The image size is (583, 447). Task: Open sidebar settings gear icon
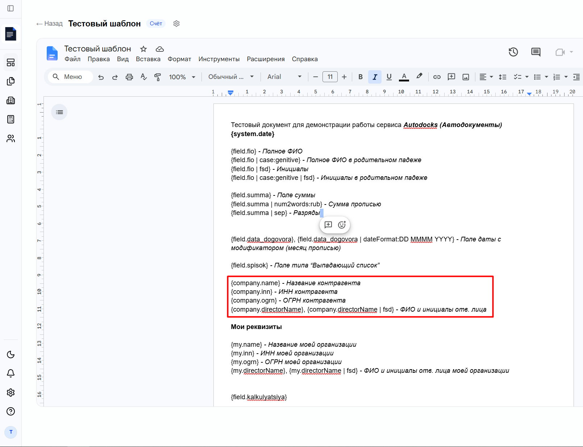(11, 392)
